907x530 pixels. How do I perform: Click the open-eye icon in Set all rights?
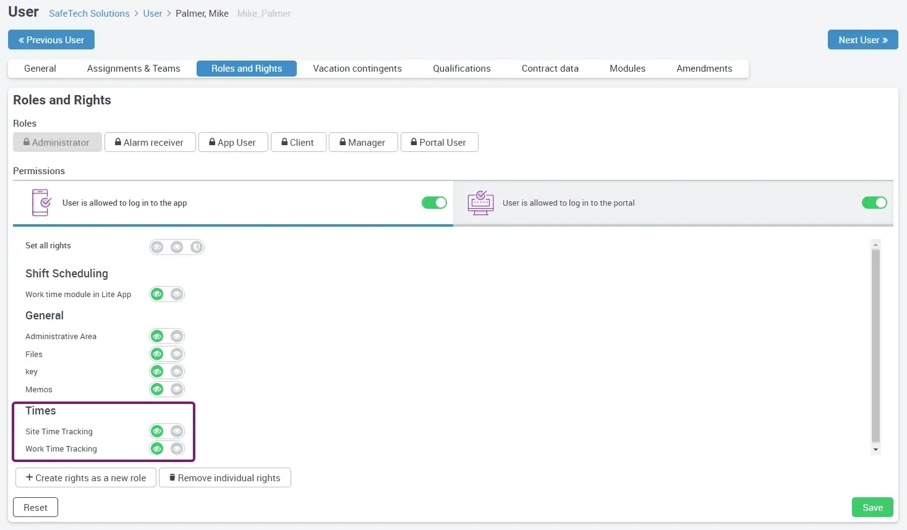(x=177, y=247)
